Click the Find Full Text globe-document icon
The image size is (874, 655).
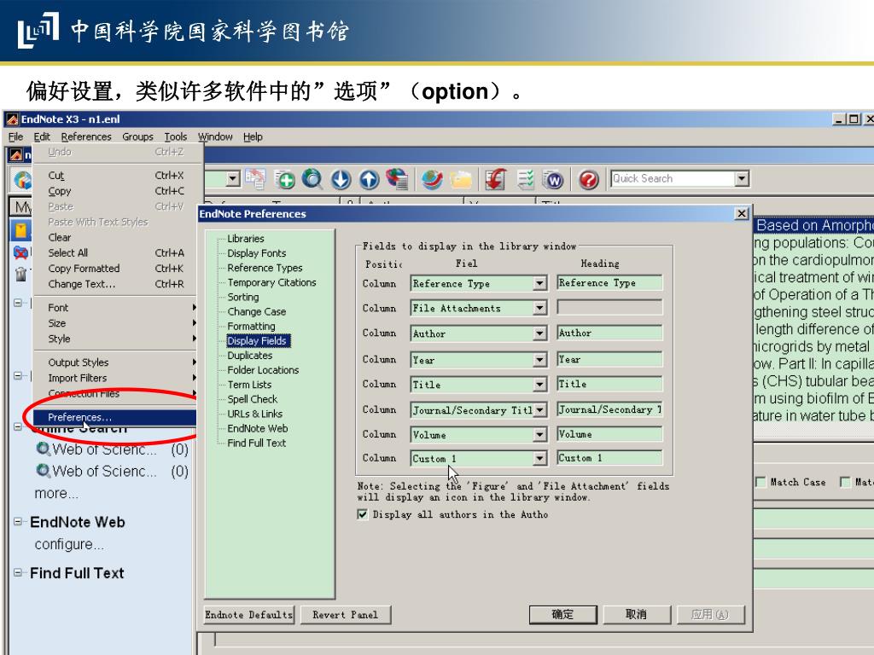point(398,179)
